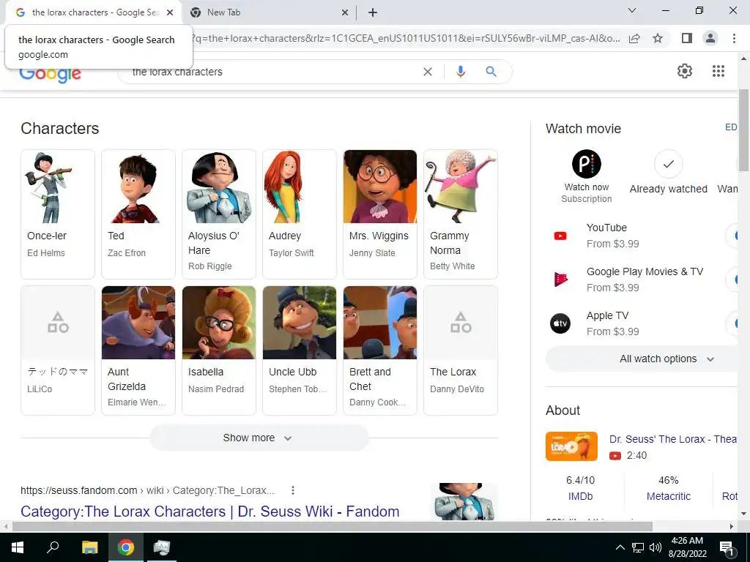Open Chrome three-dot menu
750x562 pixels.
click(x=734, y=38)
